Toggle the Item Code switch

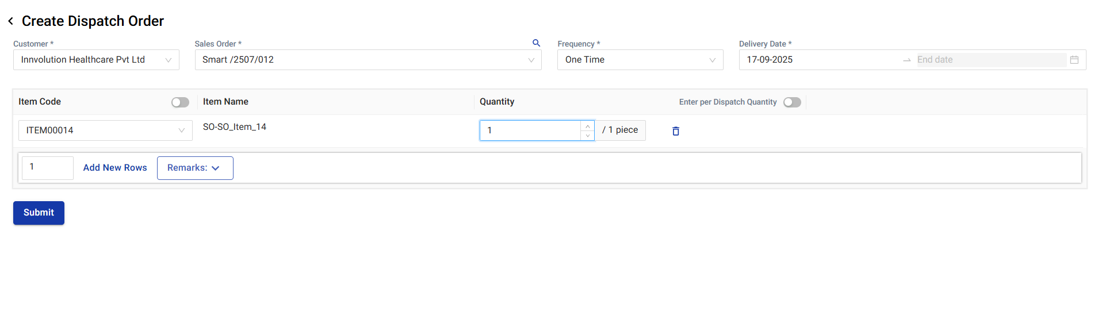click(180, 102)
